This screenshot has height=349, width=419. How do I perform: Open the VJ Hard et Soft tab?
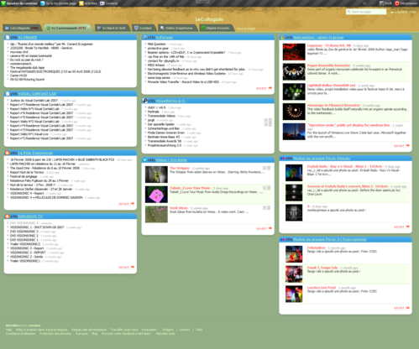click(112, 28)
